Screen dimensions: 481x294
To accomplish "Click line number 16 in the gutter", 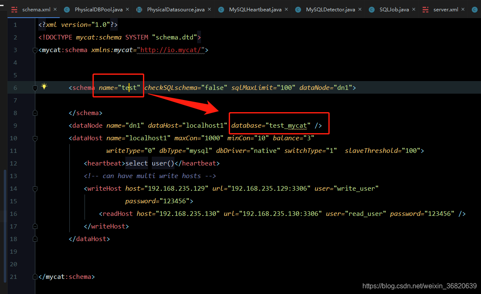I will (x=13, y=214).
